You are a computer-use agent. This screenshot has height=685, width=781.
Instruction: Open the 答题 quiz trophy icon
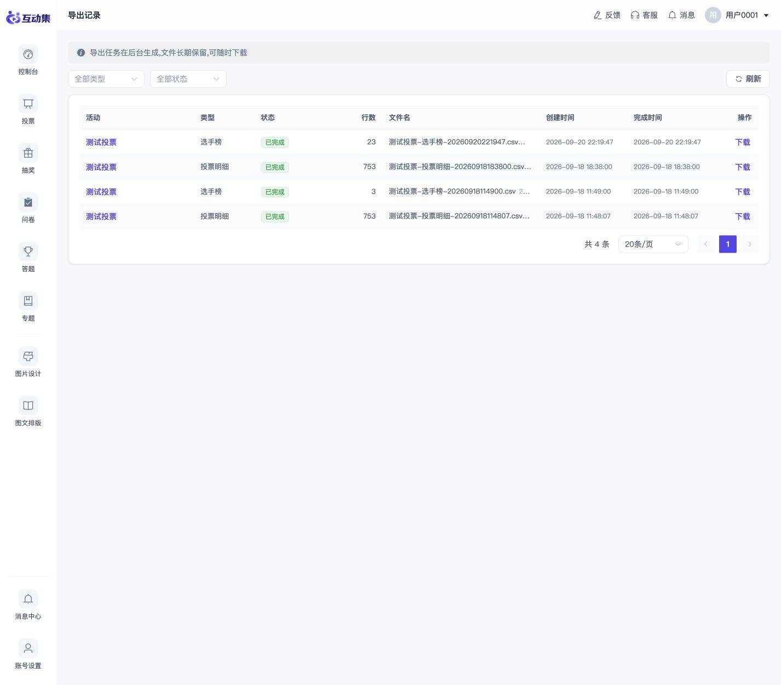coord(28,252)
